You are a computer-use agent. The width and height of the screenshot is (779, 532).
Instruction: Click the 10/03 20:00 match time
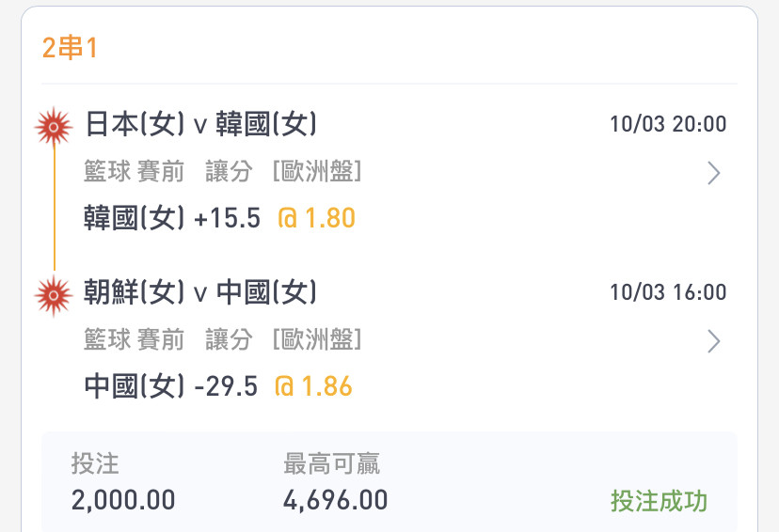pos(668,124)
